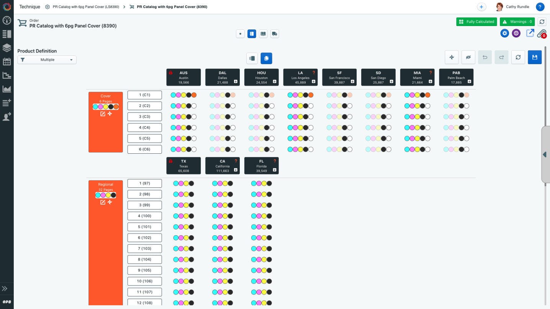
Task: Select the delivery truck step tab
Action: (x=275, y=34)
